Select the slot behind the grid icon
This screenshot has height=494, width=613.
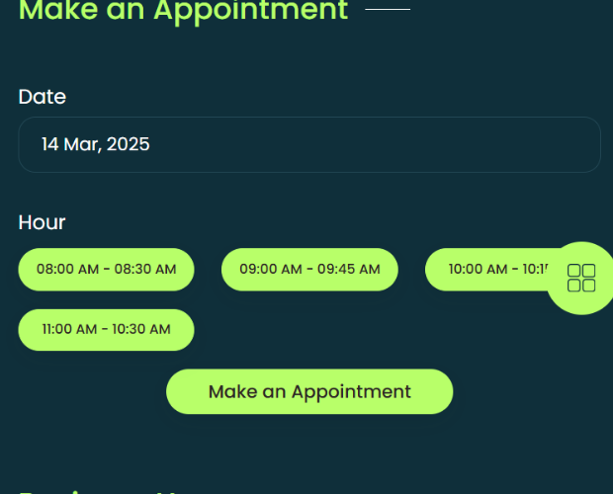[x=488, y=270]
